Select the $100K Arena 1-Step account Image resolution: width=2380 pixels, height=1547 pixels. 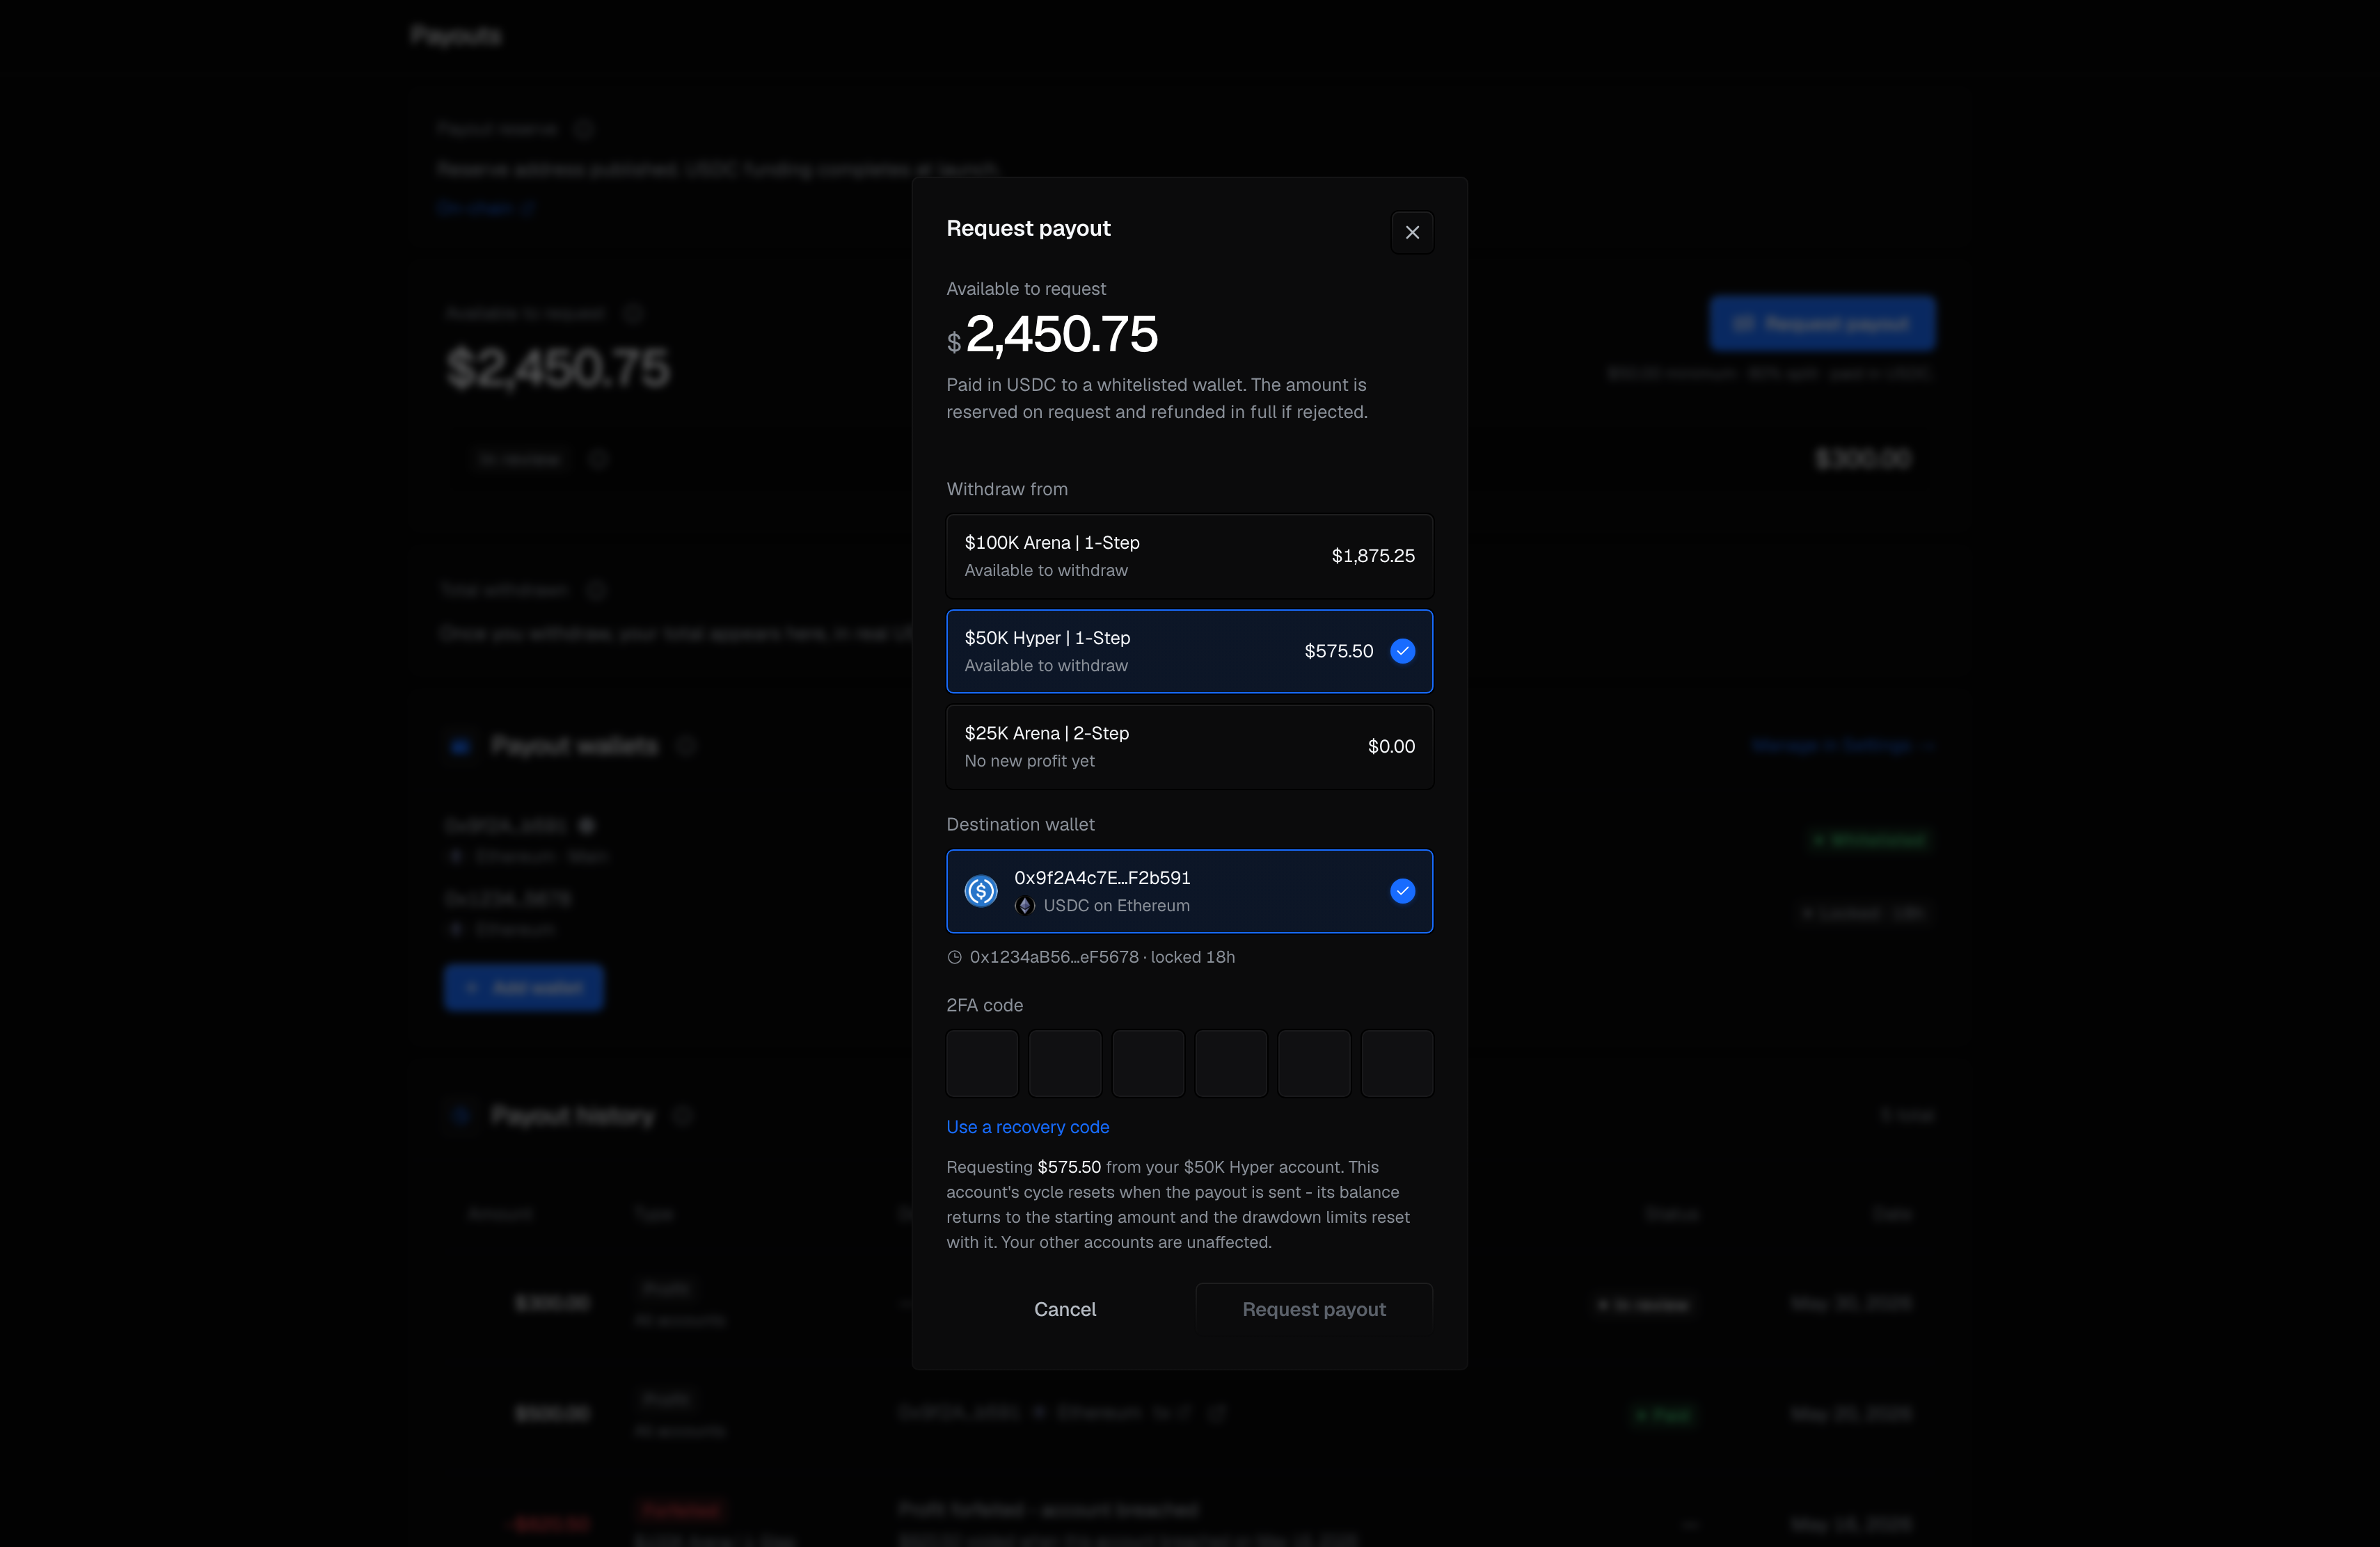tap(1189, 556)
